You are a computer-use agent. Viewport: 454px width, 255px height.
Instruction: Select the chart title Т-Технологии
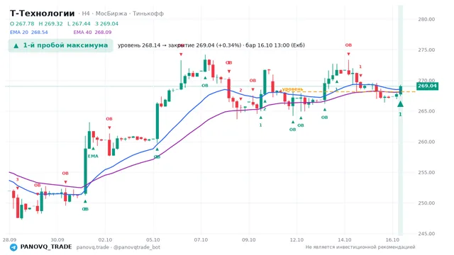click(x=43, y=13)
